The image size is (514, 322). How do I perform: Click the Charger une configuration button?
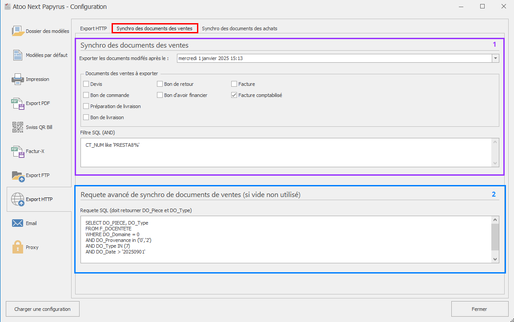[42, 309]
